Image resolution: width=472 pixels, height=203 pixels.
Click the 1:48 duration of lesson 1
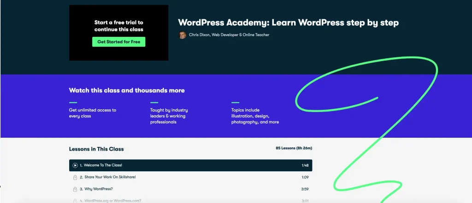(305, 165)
